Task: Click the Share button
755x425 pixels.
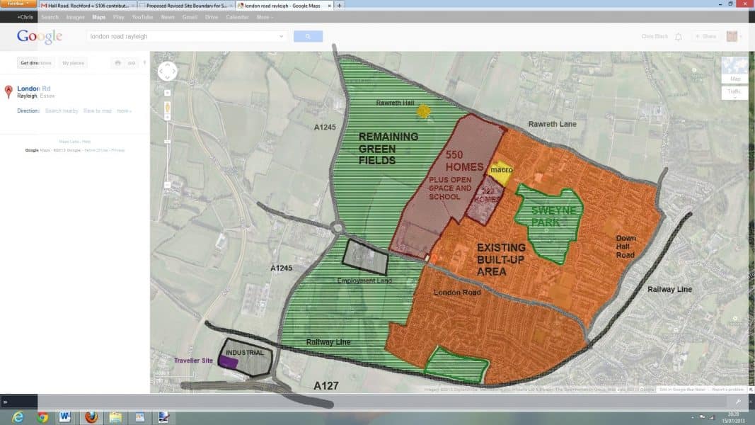Action: click(706, 36)
